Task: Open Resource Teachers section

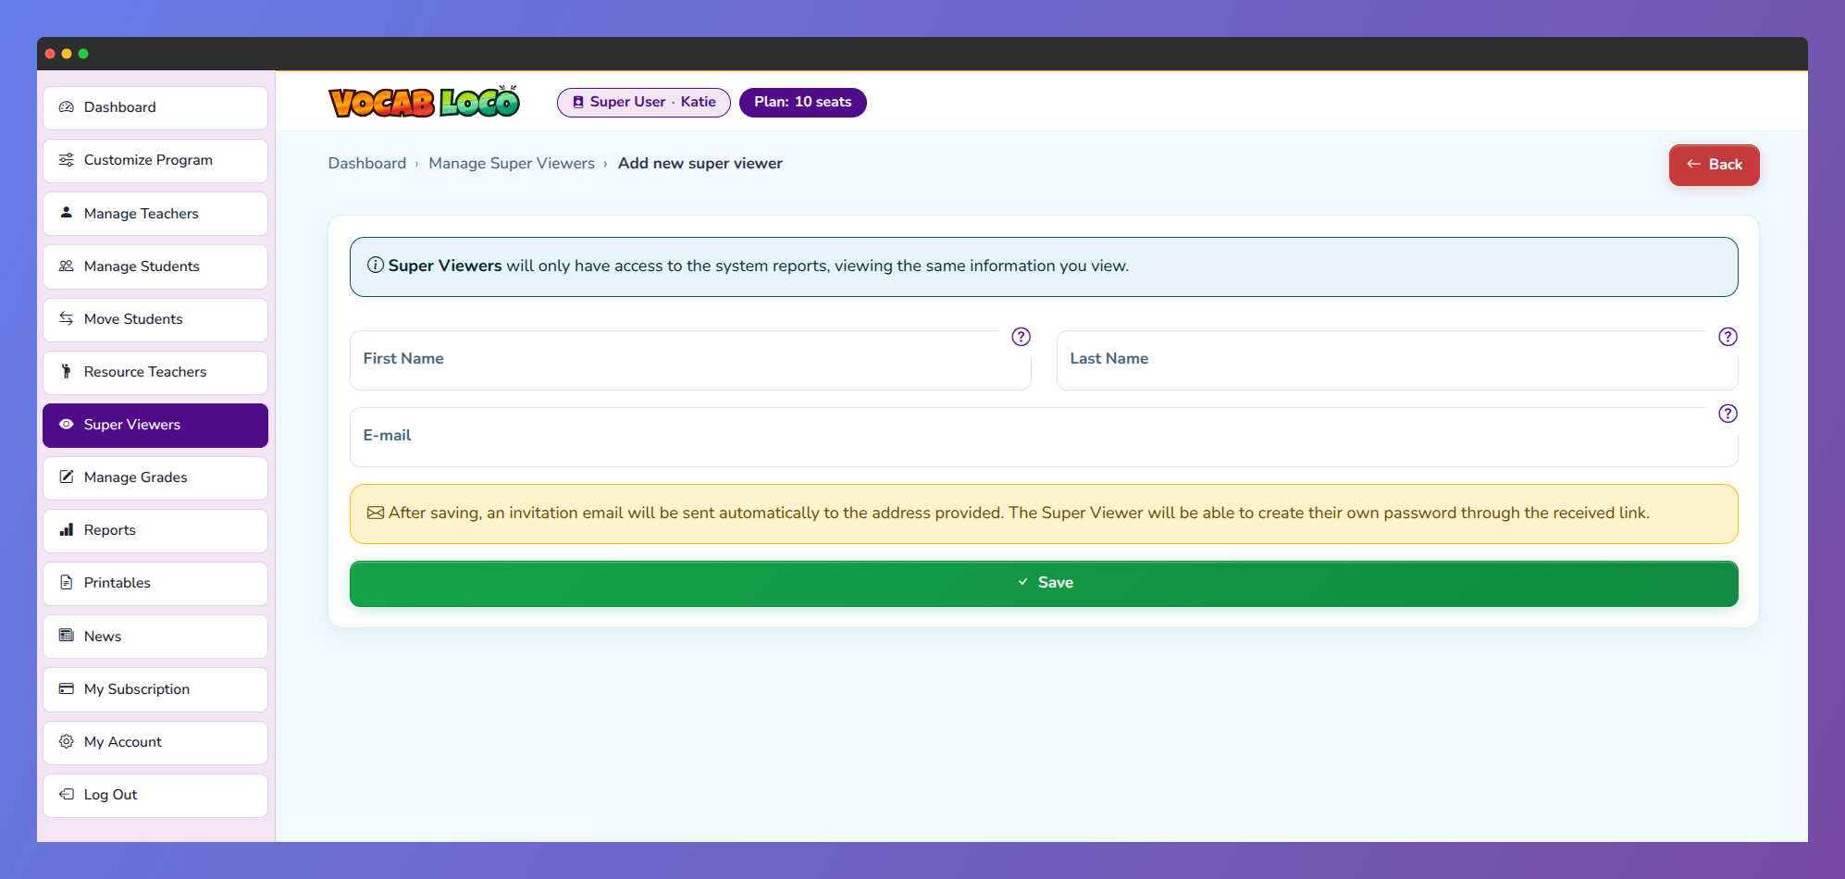Action: point(155,372)
